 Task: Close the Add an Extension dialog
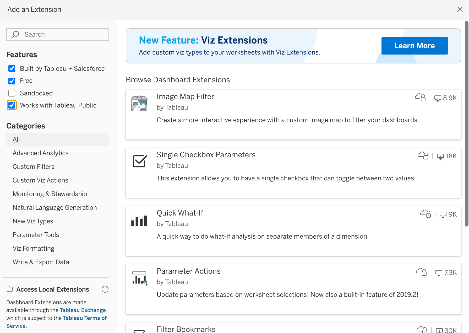pos(460,9)
